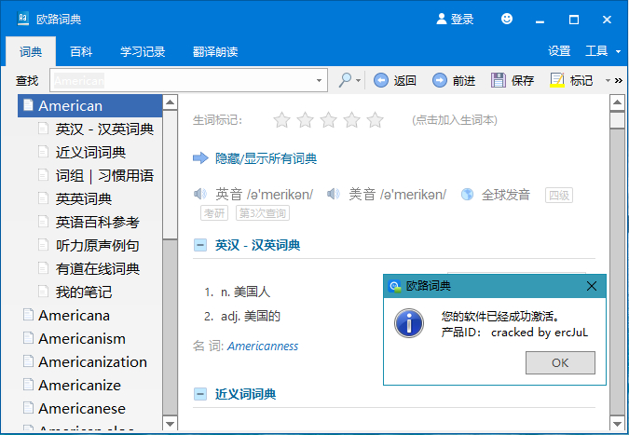
Task: Click the page icon beside Americanization
Action: [x=28, y=361]
